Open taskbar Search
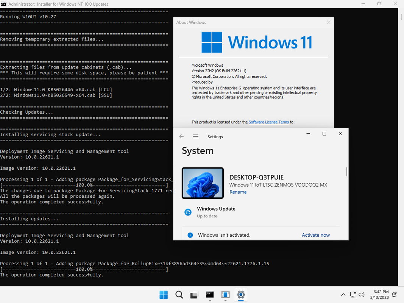This screenshot has height=303, width=404. (179, 295)
